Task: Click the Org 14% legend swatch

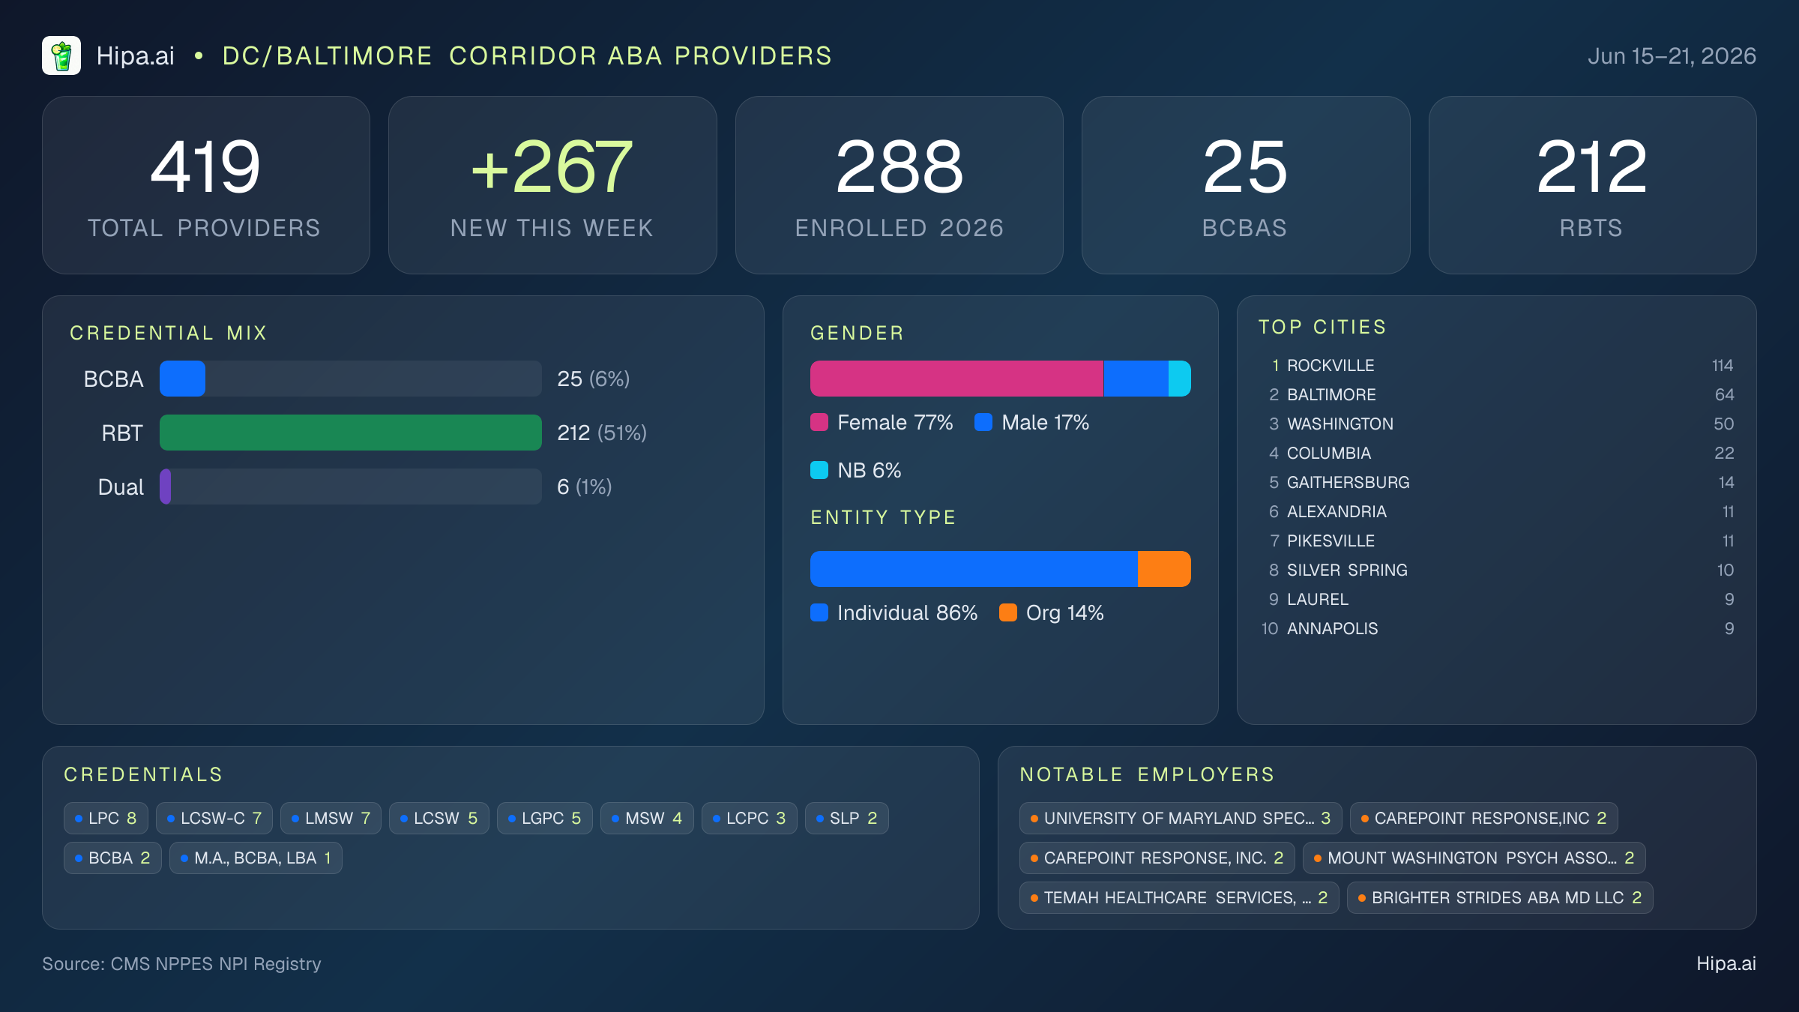Action: (x=1008, y=612)
